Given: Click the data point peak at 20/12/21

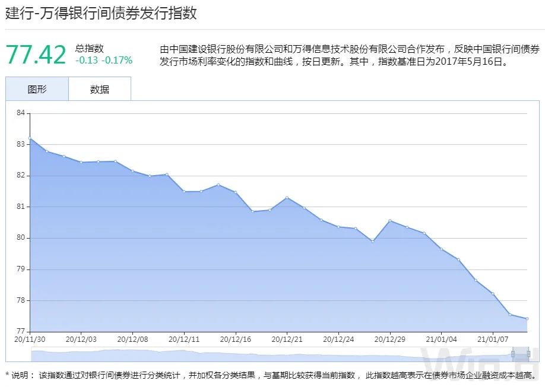Looking at the screenshot, I should [287, 198].
